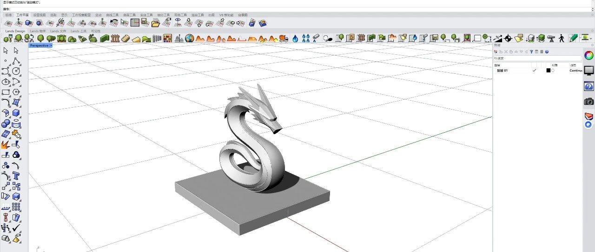Open the 工作平面 toolbar tab

[x=22, y=15]
